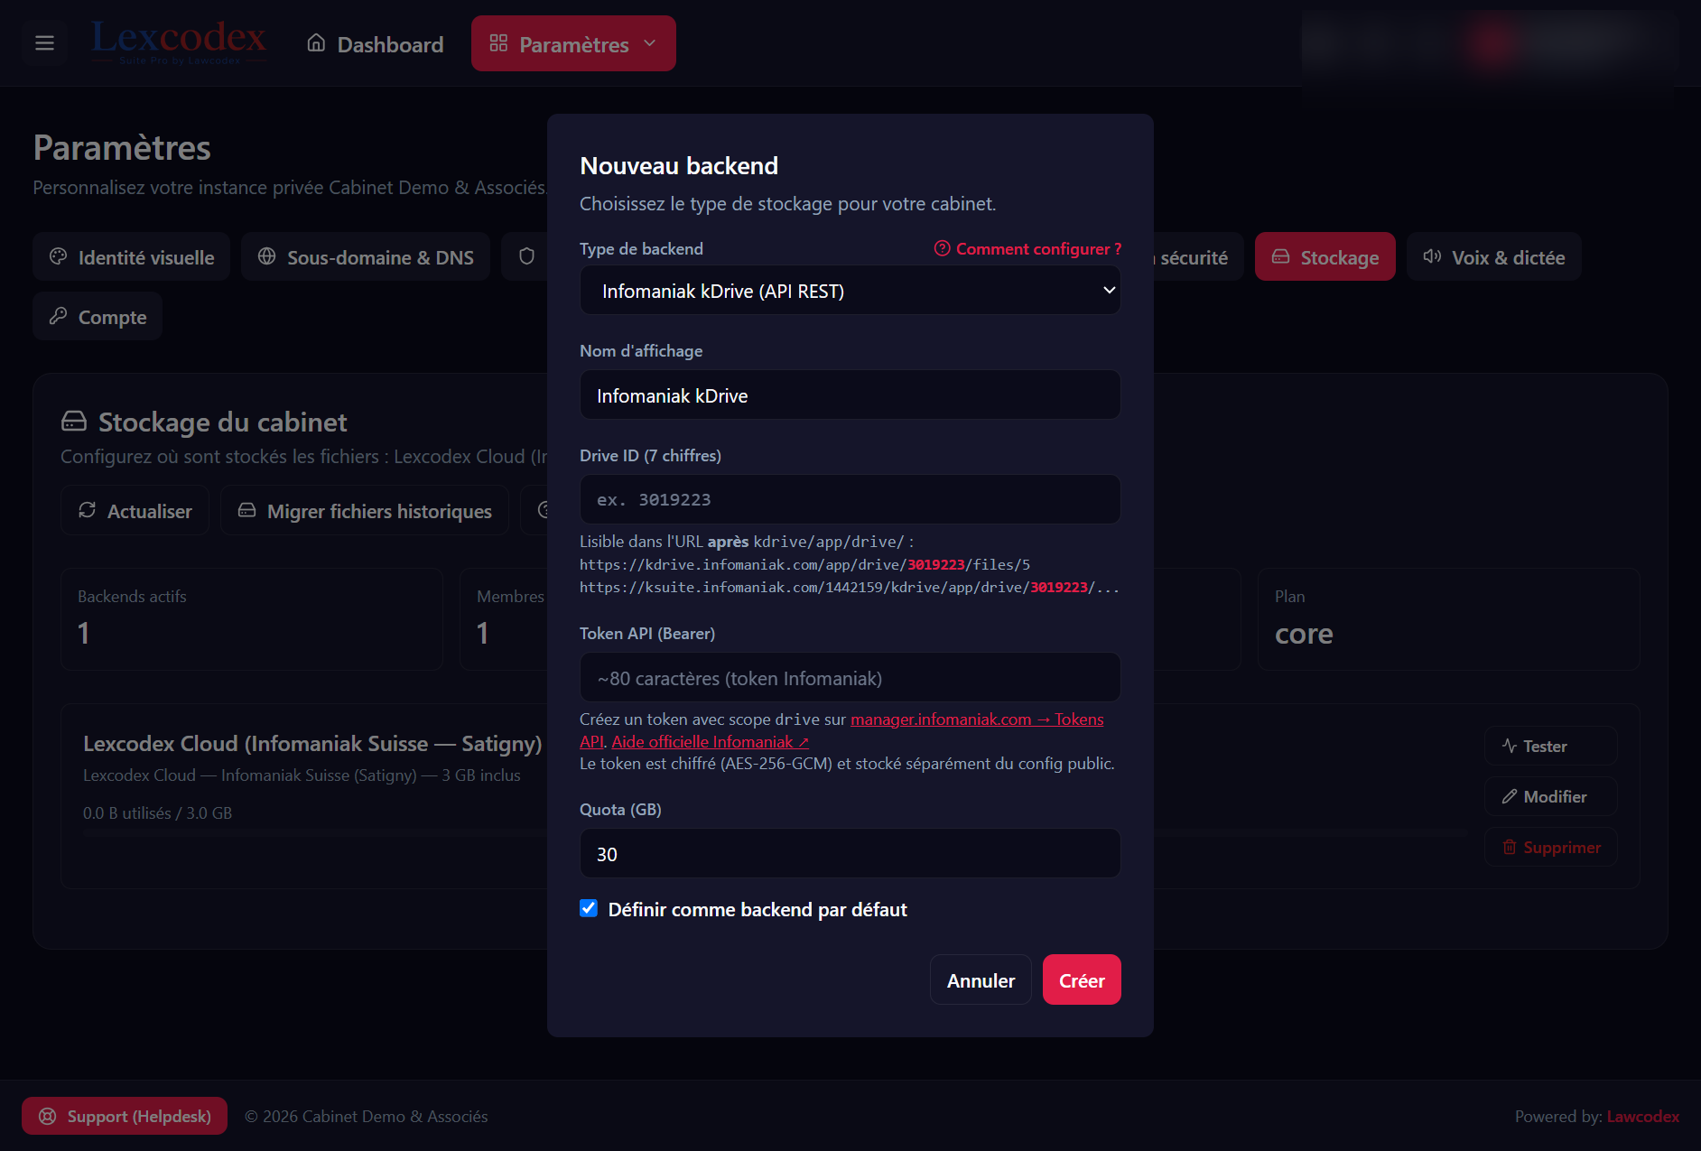This screenshot has height=1151, width=1701.
Task: Click the key icon on Compte tab
Action: point(59,316)
